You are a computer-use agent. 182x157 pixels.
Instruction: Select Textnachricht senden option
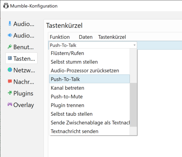[x=89, y=131]
